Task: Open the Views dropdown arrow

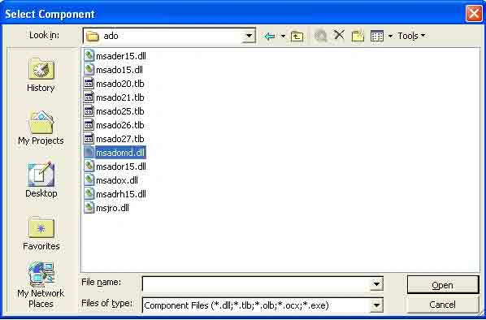Action: pos(391,37)
